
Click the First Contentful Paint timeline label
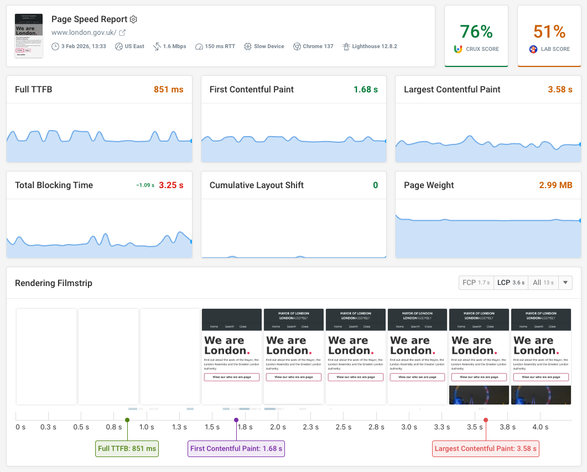236,448
